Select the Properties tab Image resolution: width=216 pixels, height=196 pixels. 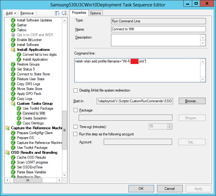pyautogui.click(x=79, y=13)
